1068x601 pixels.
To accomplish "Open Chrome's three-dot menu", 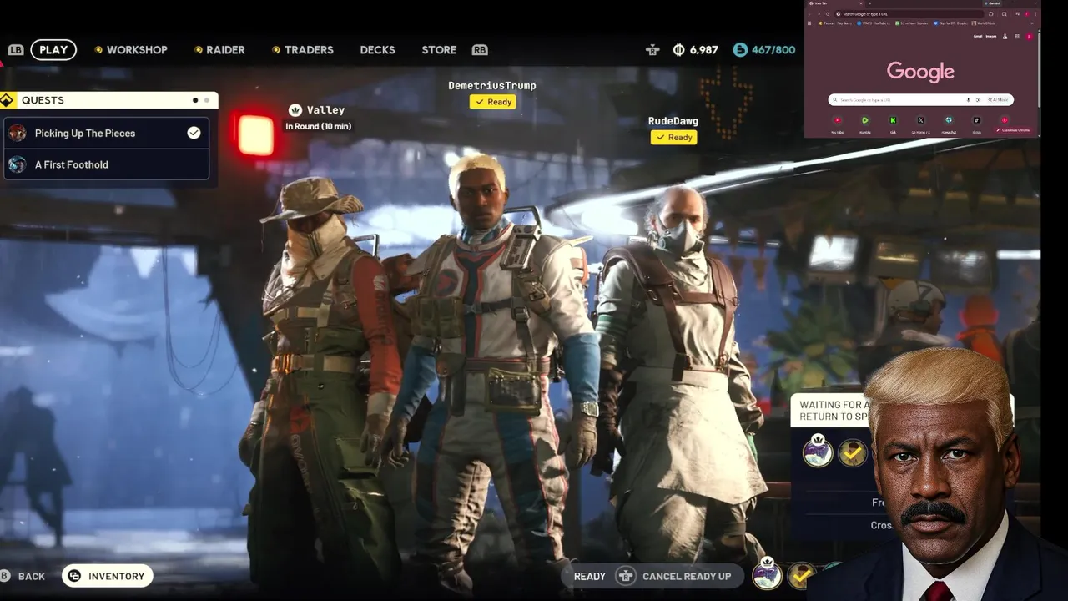I will [x=1035, y=14].
